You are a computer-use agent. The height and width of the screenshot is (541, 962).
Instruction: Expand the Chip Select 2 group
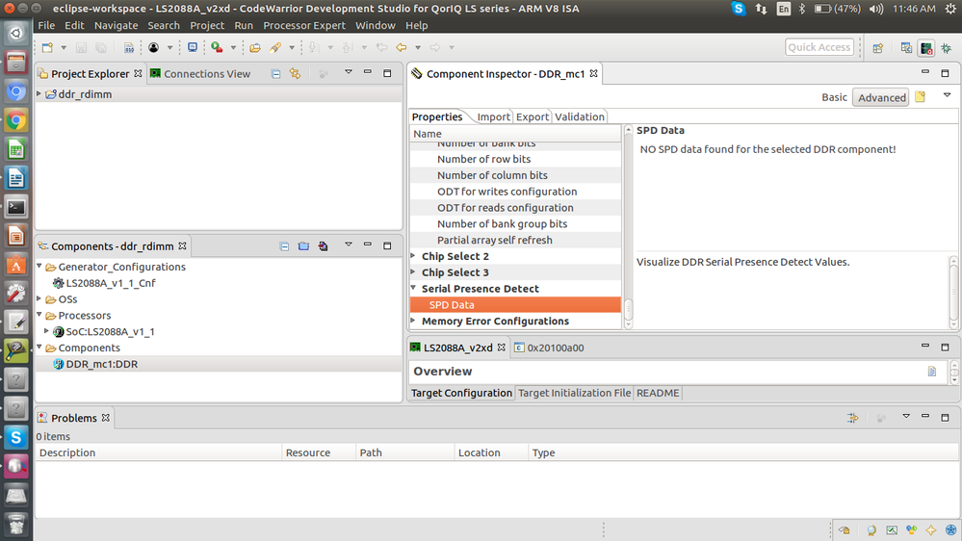[x=413, y=256]
